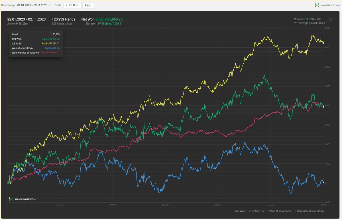Click Net Won EV BigBlind7,220.21 header value
This screenshot has width=342, height=220.
click(104, 23)
